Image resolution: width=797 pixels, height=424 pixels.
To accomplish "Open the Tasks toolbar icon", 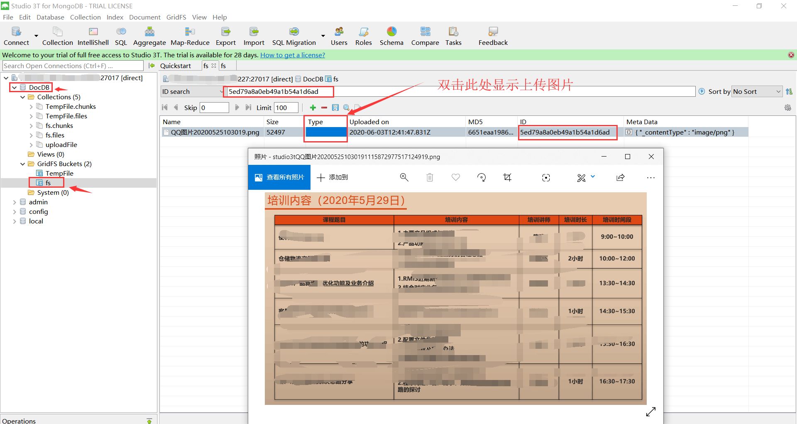I will pos(453,36).
